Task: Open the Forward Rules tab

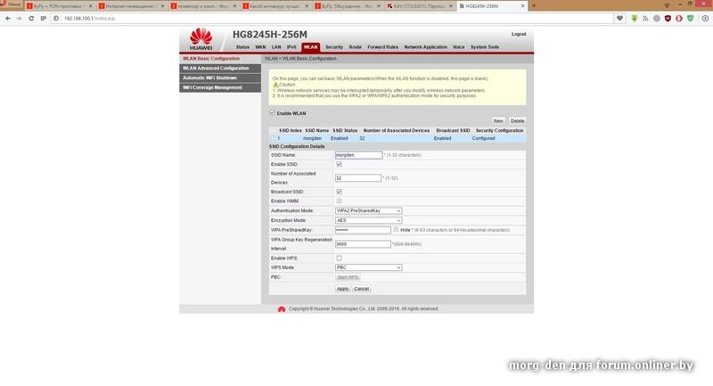Action: pos(383,47)
